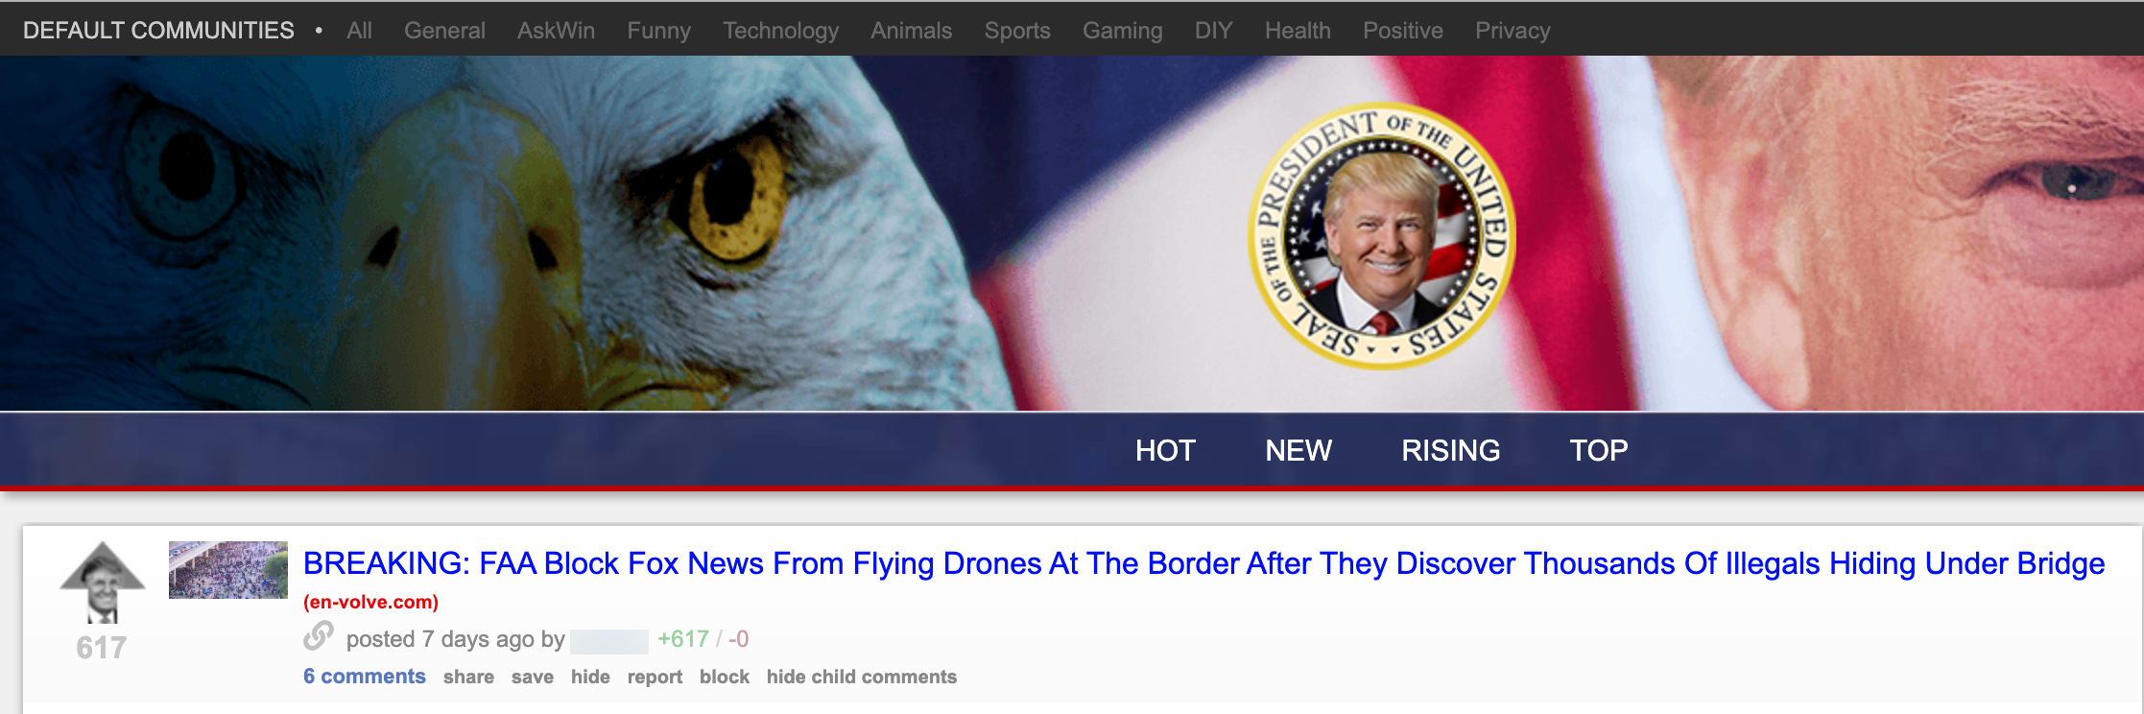The height and width of the screenshot is (714, 2144).
Task: Select the RISING sorting tab
Action: (1450, 450)
